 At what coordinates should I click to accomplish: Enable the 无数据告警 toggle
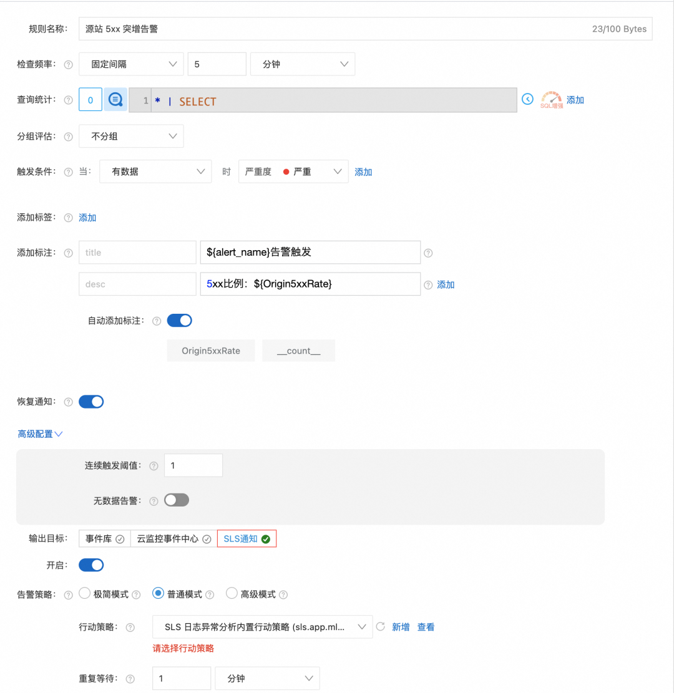coord(177,500)
